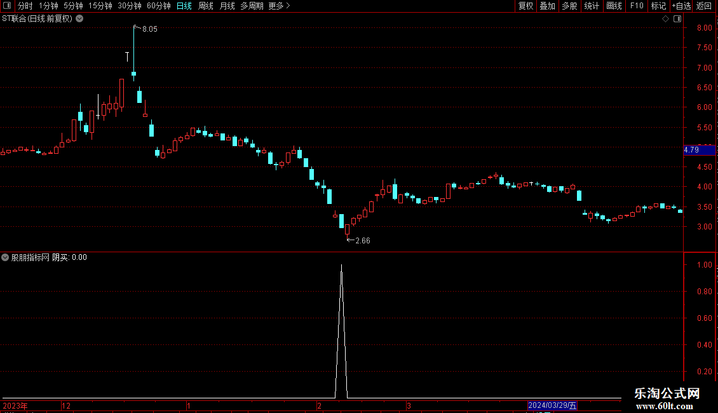Add stock with +自选 button
Image resolution: width=718 pixels, height=413 pixels.
click(x=681, y=6)
